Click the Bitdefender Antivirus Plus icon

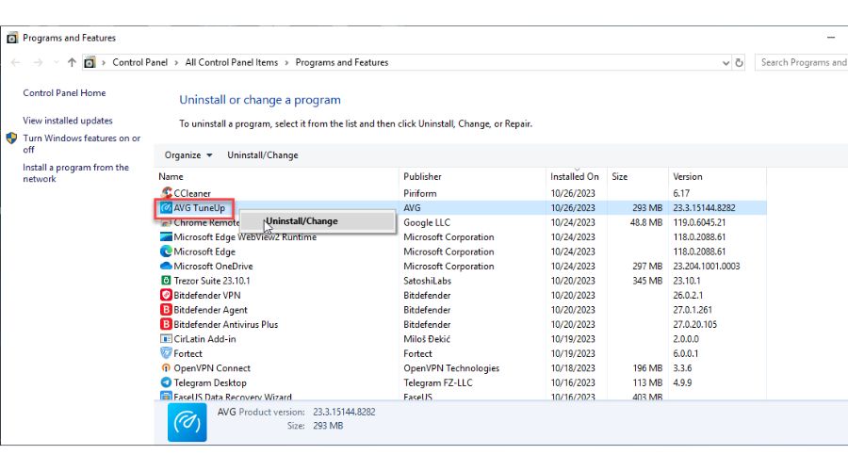(x=166, y=324)
